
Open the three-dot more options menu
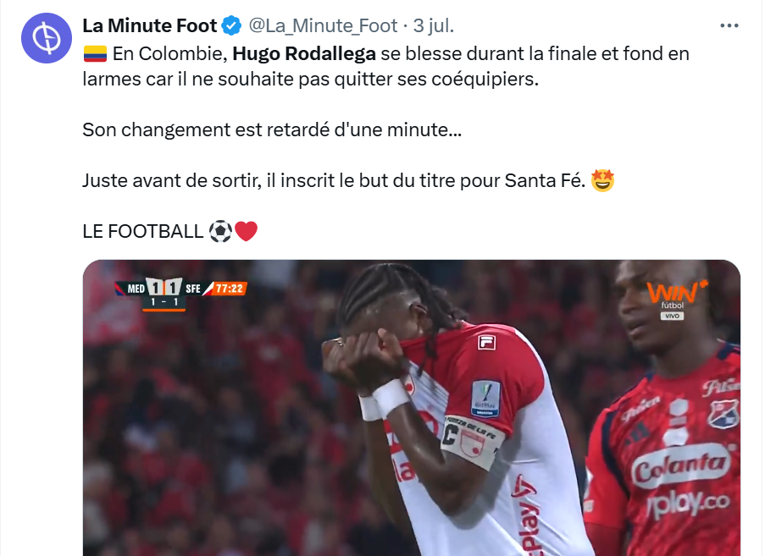[729, 26]
